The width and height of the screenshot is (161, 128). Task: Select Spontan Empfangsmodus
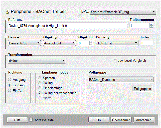(x=40, y=78)
